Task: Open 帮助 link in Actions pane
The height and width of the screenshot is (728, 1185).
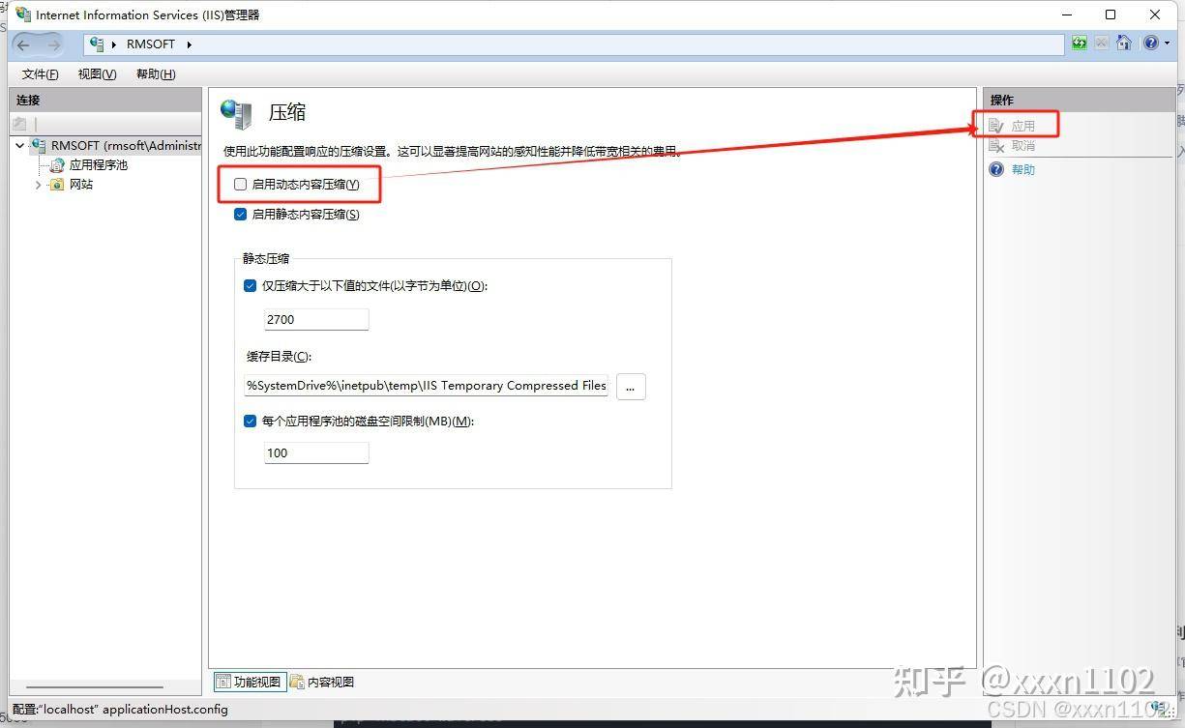Action: (x=1023, y=169)
